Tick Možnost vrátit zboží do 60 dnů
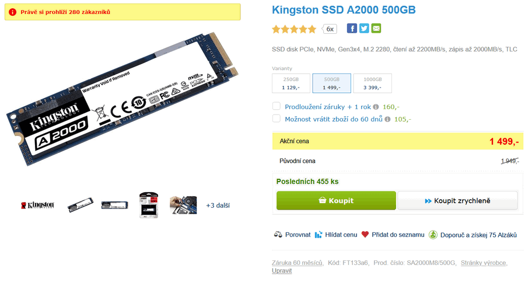The image size is (525, 289). click(276, 119)
